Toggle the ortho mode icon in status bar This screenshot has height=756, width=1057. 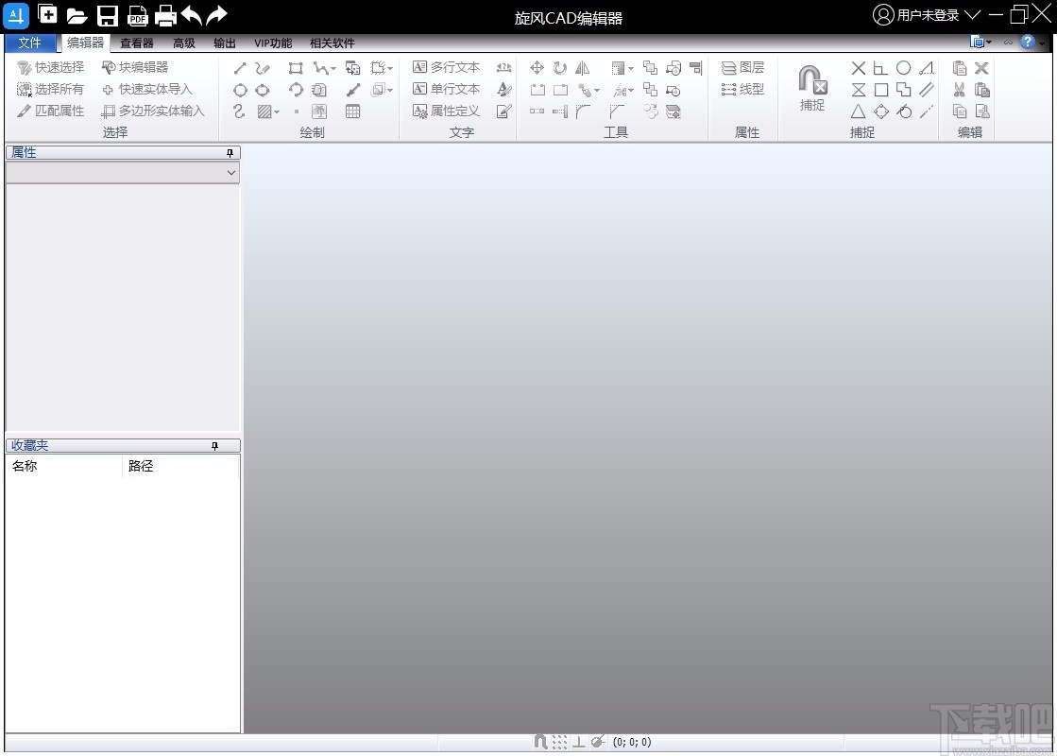pos(578,742)
